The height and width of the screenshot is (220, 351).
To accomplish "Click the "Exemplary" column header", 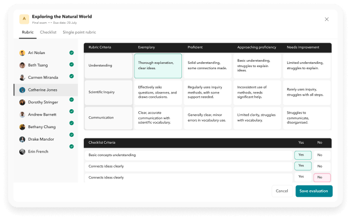I will point(146,47).
